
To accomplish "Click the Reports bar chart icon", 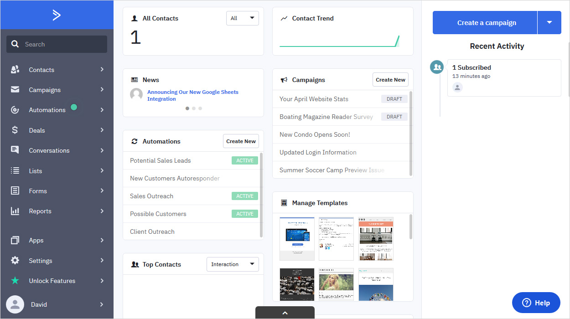I will (15, 211).
